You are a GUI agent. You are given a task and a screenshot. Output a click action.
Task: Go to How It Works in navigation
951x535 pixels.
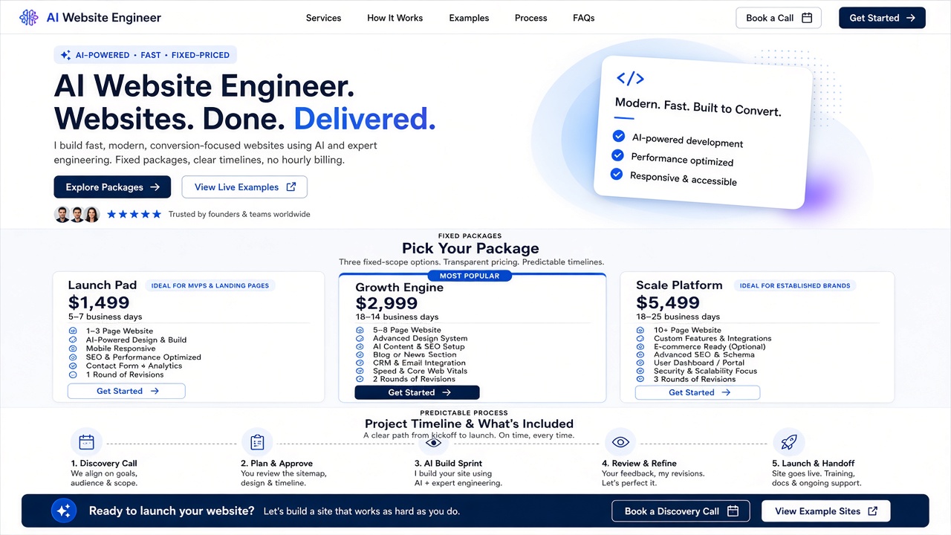(395, 18)
